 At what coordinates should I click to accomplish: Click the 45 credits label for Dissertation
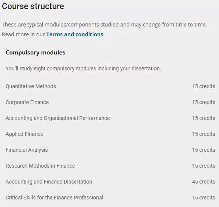(x=203, y=182)
